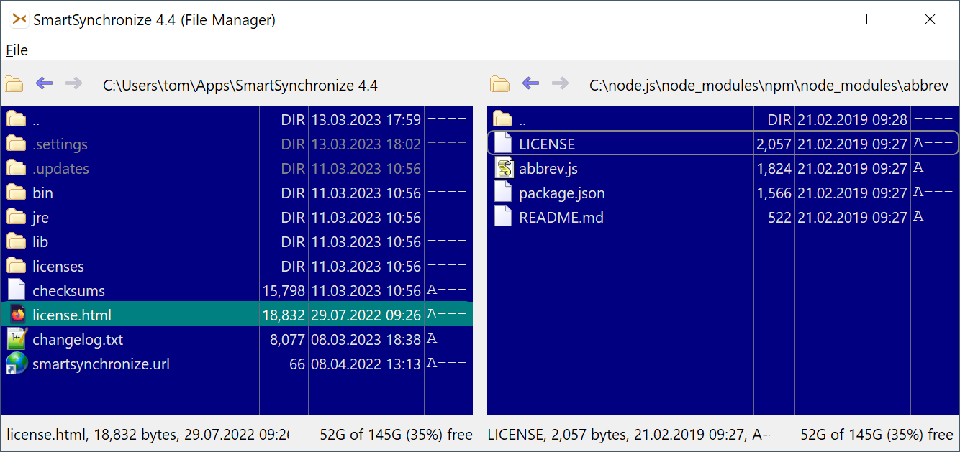Select the .settings folder

60,144
